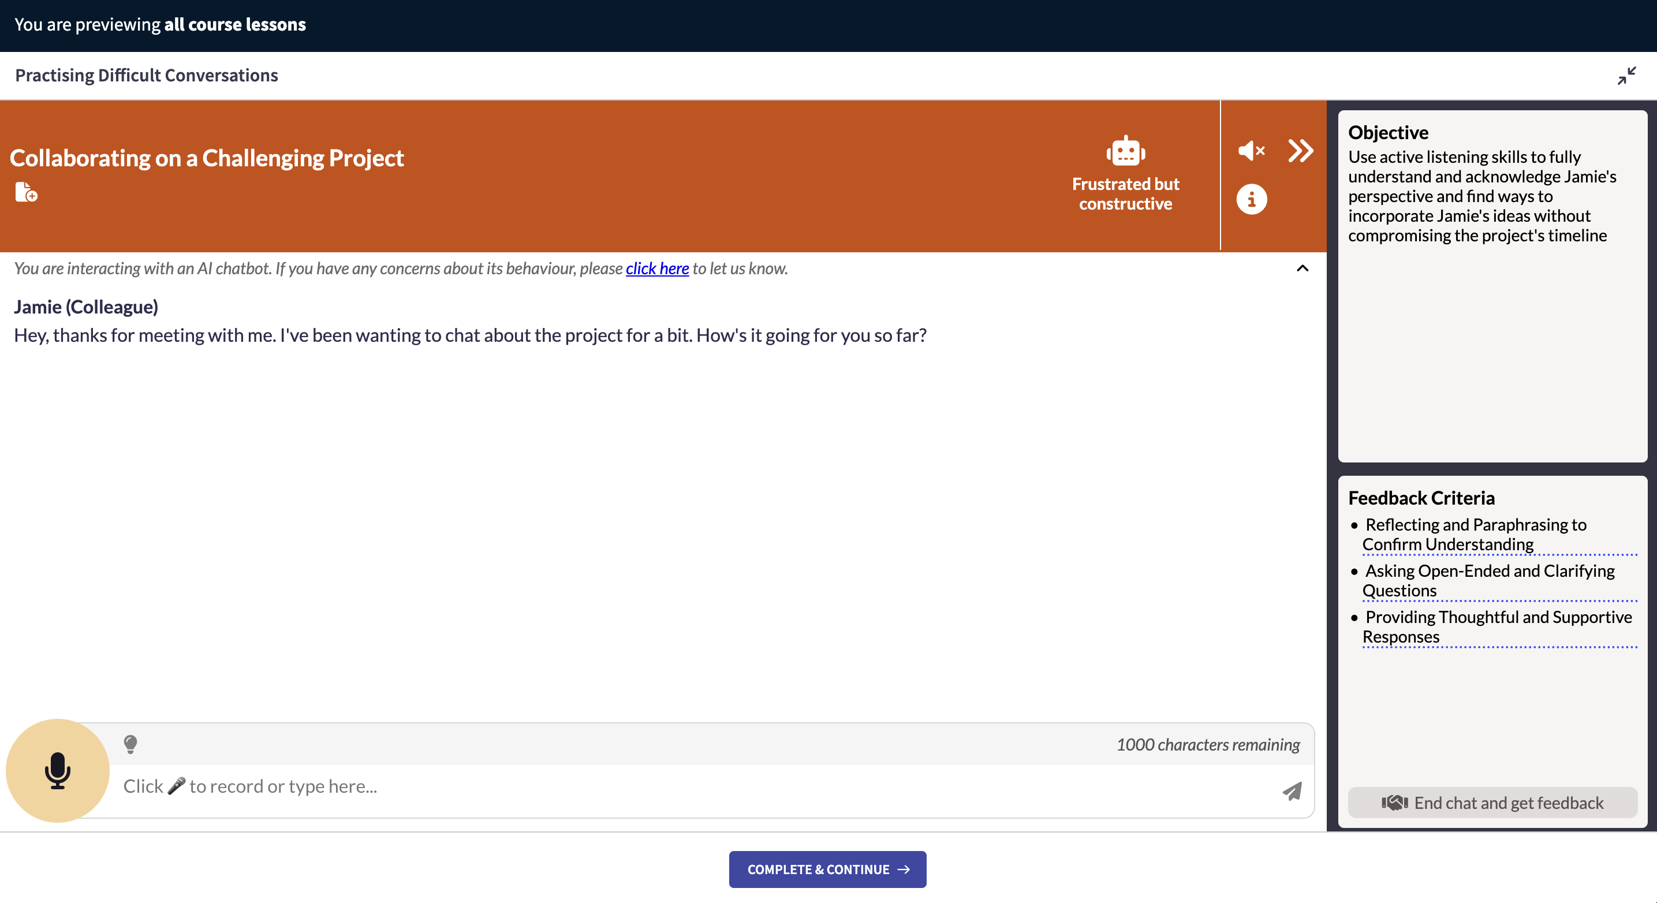Click the Practising Difficult Conversations title
This screenshot has width=1657, height=903.
coord(147,75)
